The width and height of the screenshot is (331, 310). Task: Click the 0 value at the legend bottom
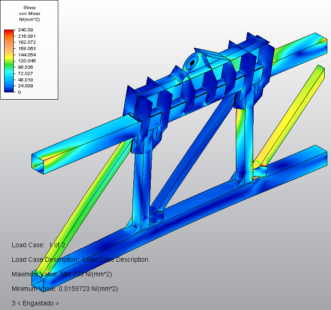pos(19,92)
